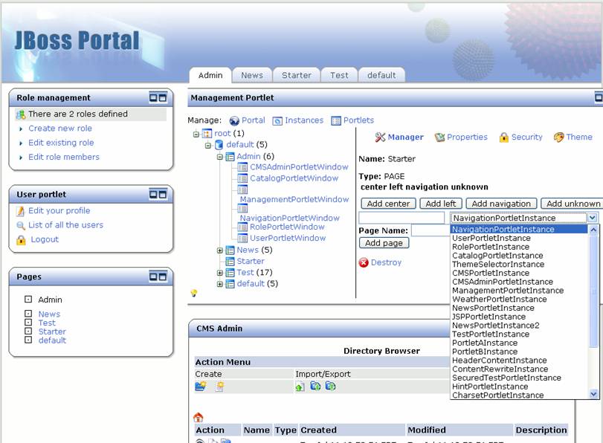Click the Portlets list icon

[x=336, y=121]
